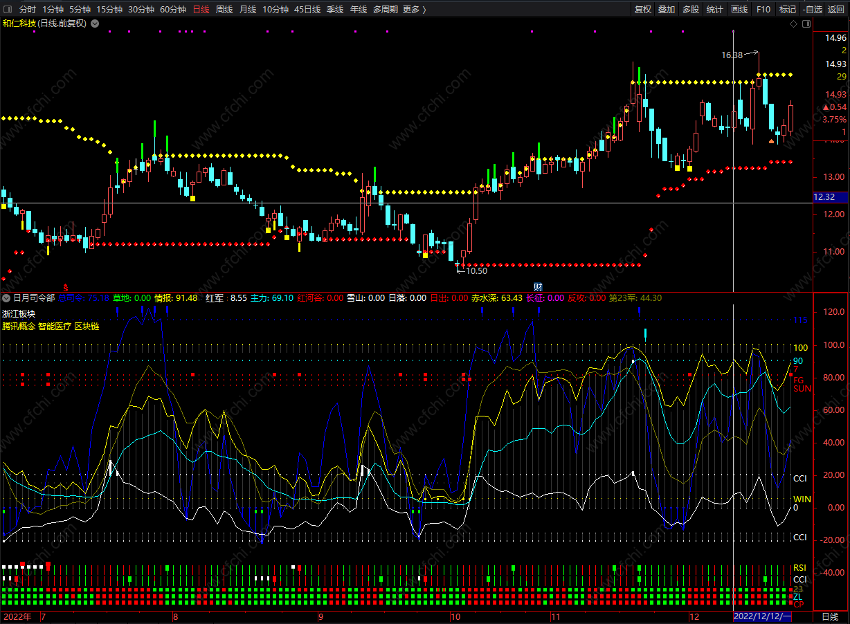Click the 2022/12/12 date marker on timeline
Viewport: 850px width, 624px height.
(x=761, y=616)
